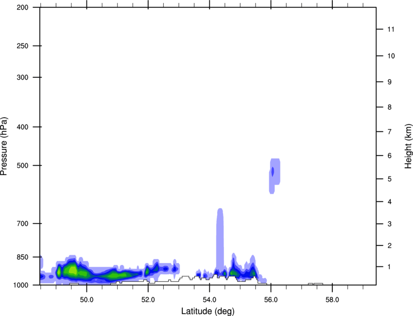Click the 50.0 latitude label

[x=86, y=300]
